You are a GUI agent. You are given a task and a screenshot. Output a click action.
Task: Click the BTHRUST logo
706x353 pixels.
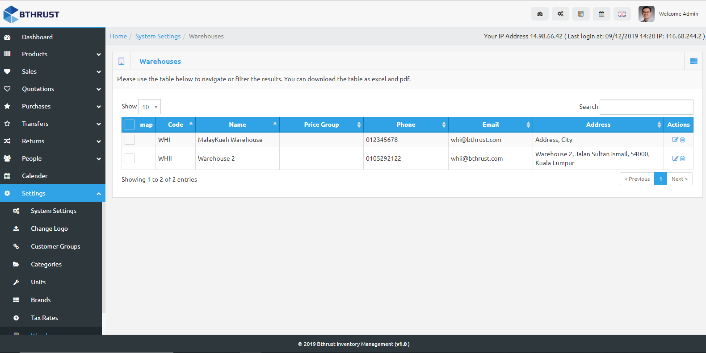31,14
